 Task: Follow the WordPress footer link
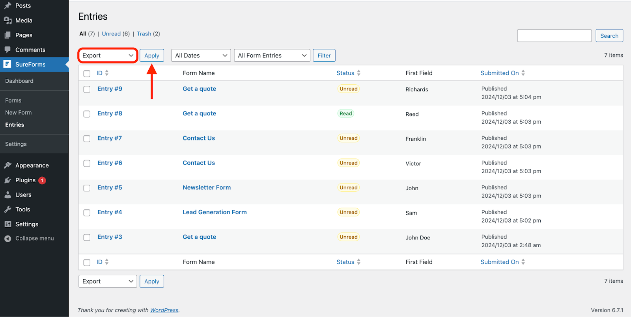tap(164, 310)
